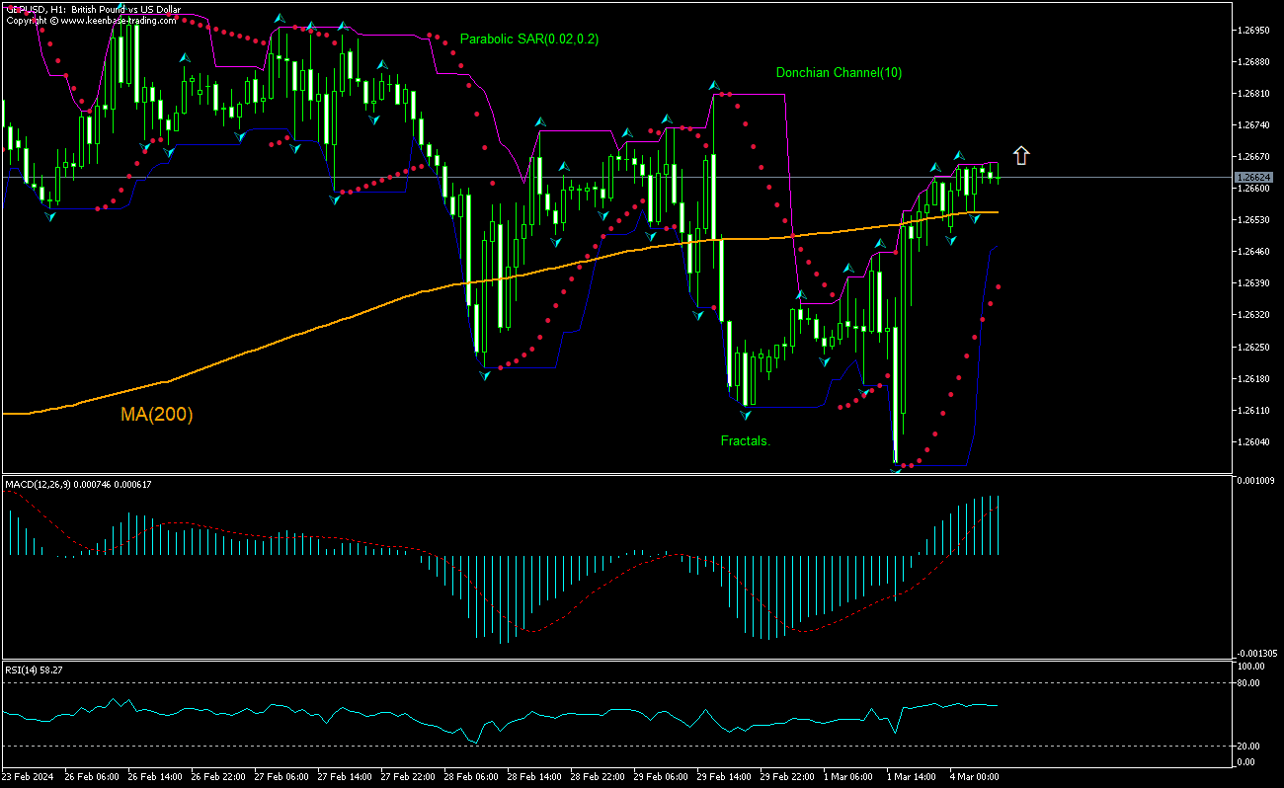Select the orange MA(200) label

[x=156, y=415]
